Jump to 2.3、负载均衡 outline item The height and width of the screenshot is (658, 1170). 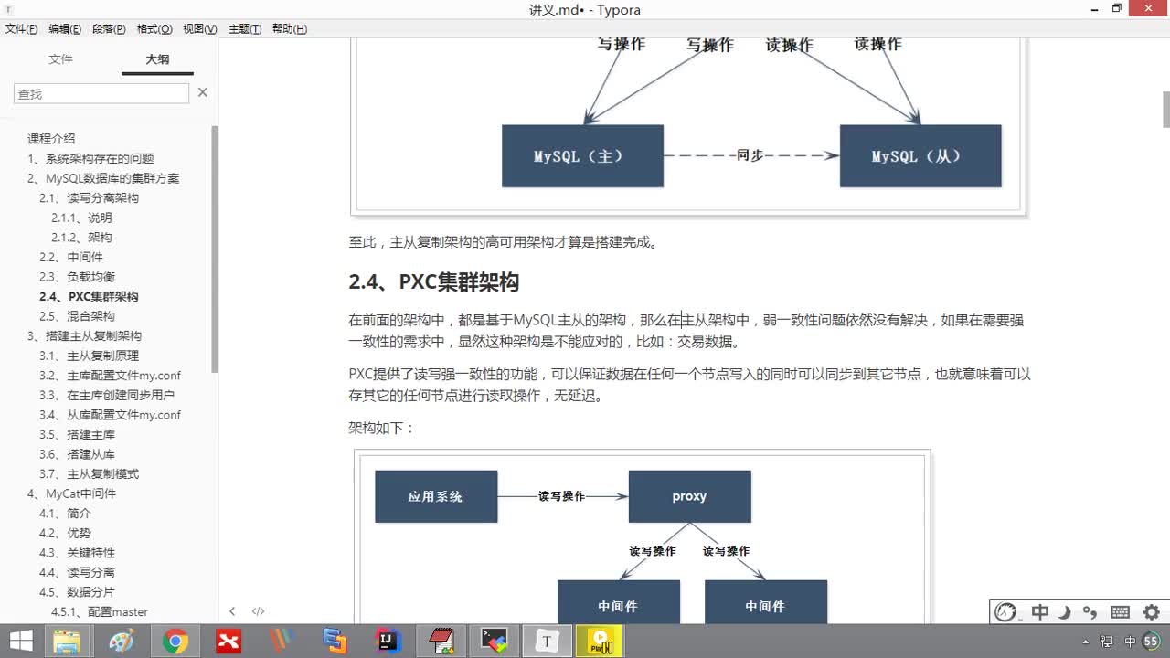77,277
